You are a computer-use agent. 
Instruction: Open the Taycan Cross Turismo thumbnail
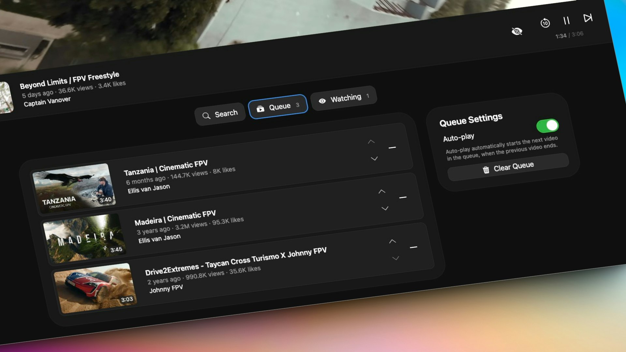pyautogui.click(x=95, y=288)
